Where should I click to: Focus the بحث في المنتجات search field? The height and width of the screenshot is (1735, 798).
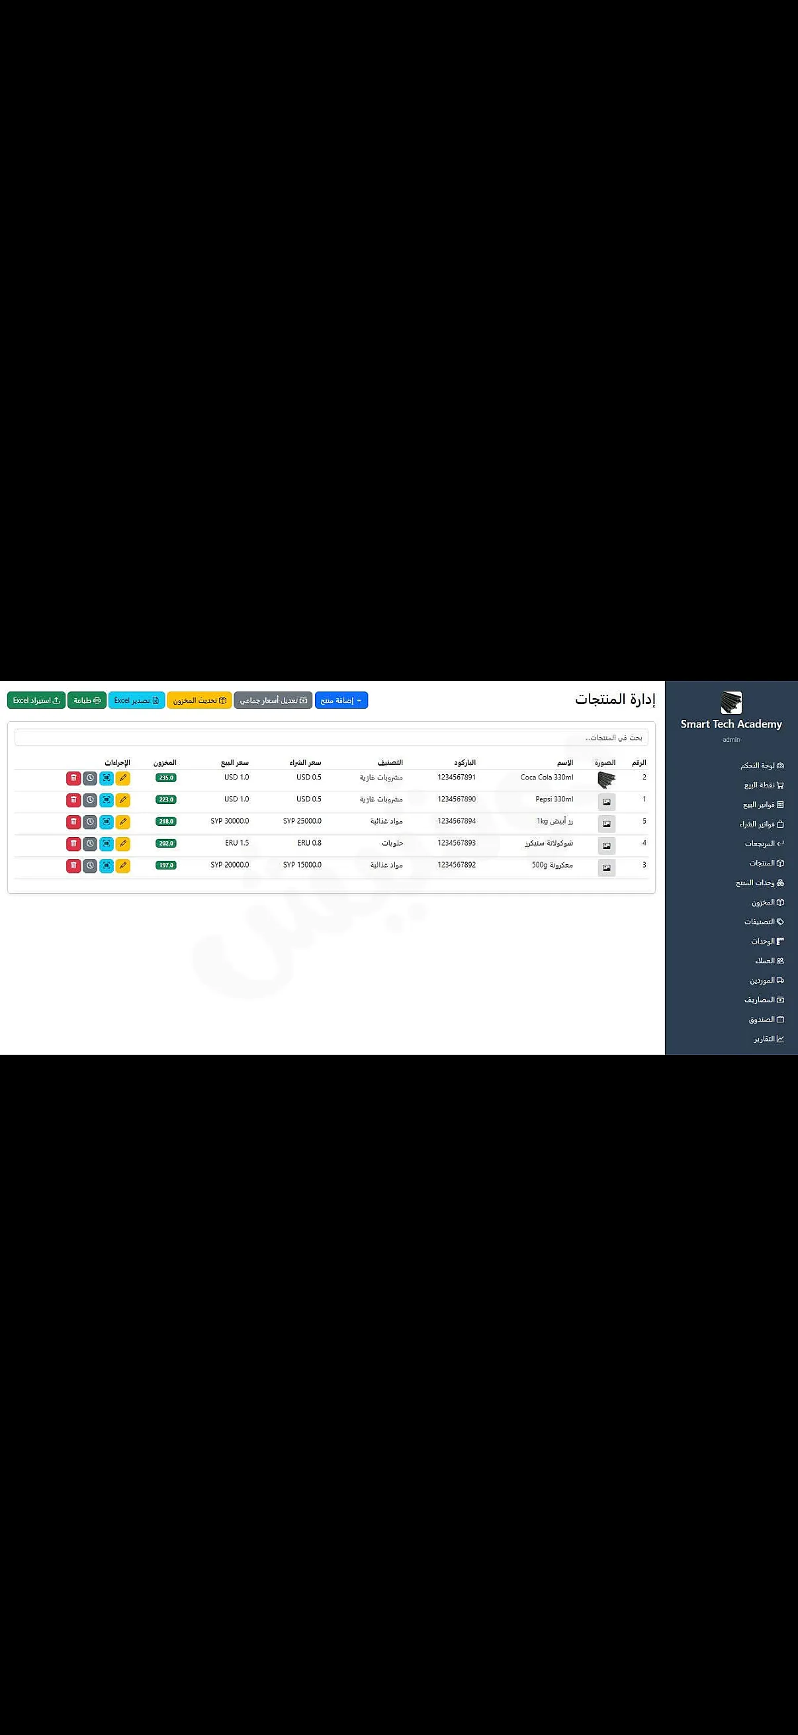[332, 738]
